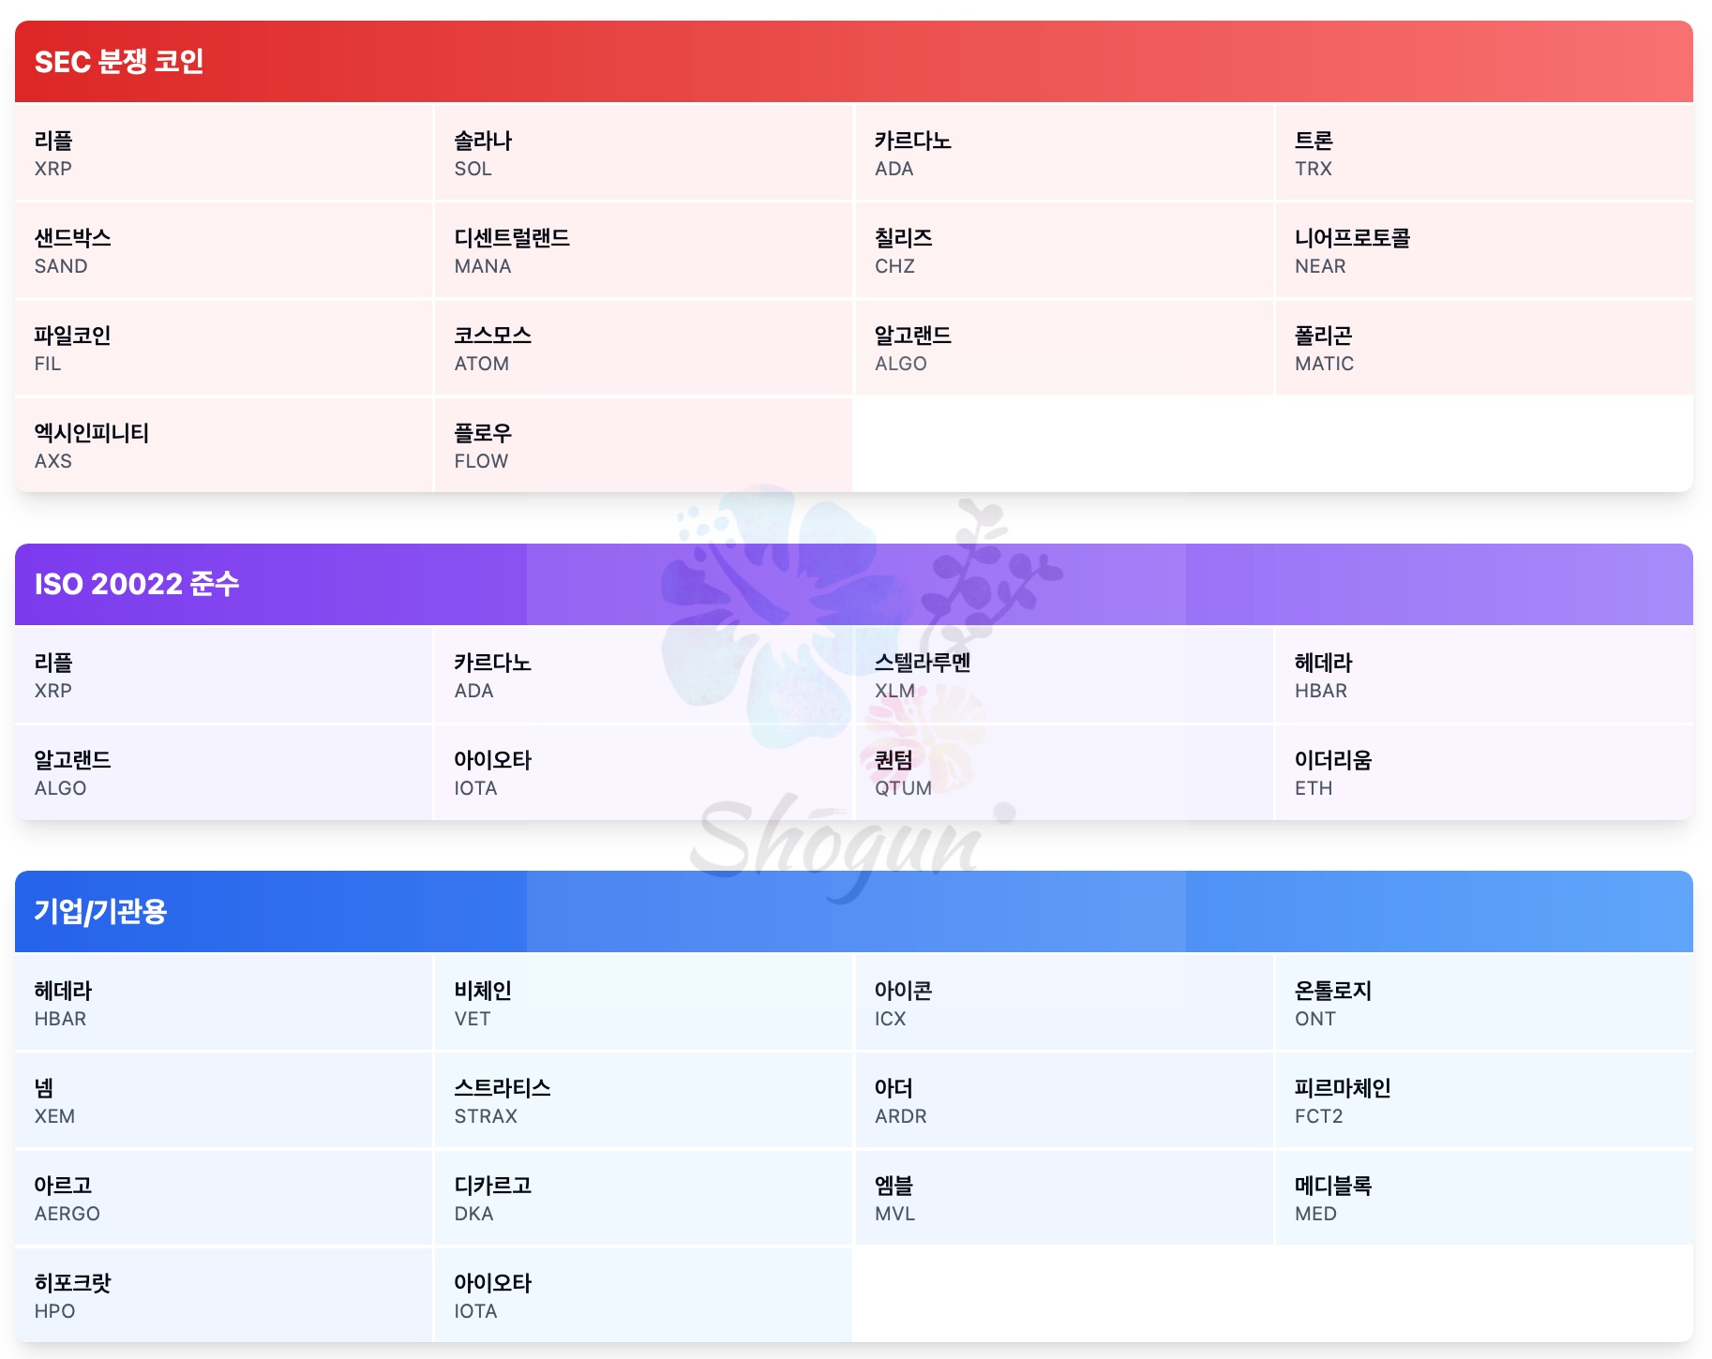This screenshot has height=1359, width=1712.
Task: Choose the 알고랜드 ALGO card under ISO 20022
Action: 223,772
